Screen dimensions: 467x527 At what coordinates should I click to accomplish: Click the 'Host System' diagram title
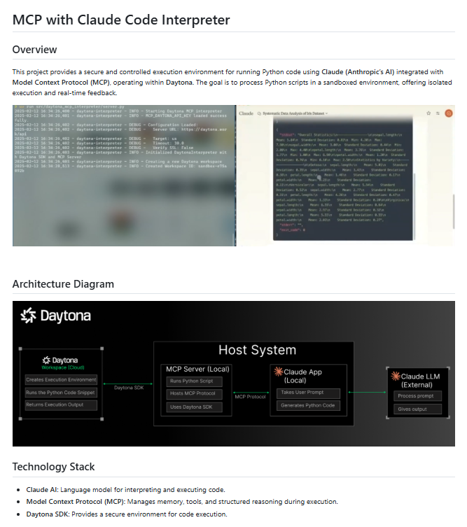(257, 350)
